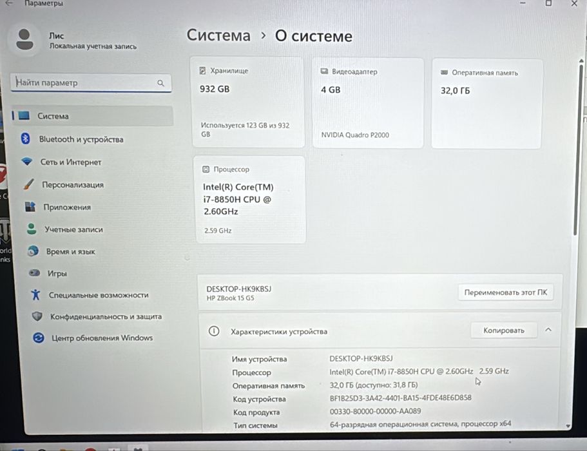Image resolution: width=587 pixels, height=451 pixels.
Task: Collapse Характеристики устройства section chevron
Action: (x=548, y=330)
